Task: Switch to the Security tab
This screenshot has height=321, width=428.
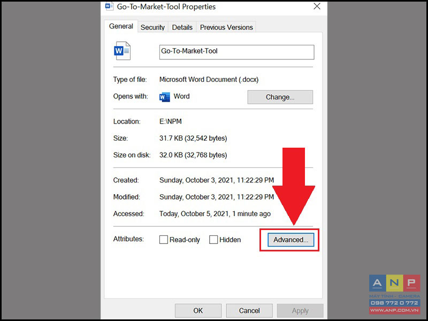Action: (152, 27)
